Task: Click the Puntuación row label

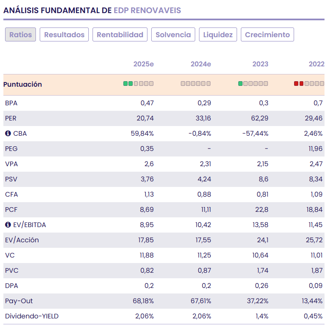Action: pyautogui.click(x=23, y=85)
